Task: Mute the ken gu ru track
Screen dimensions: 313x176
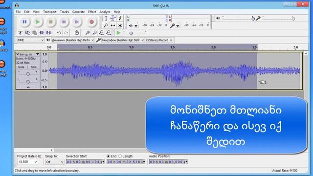Action: 22,67
